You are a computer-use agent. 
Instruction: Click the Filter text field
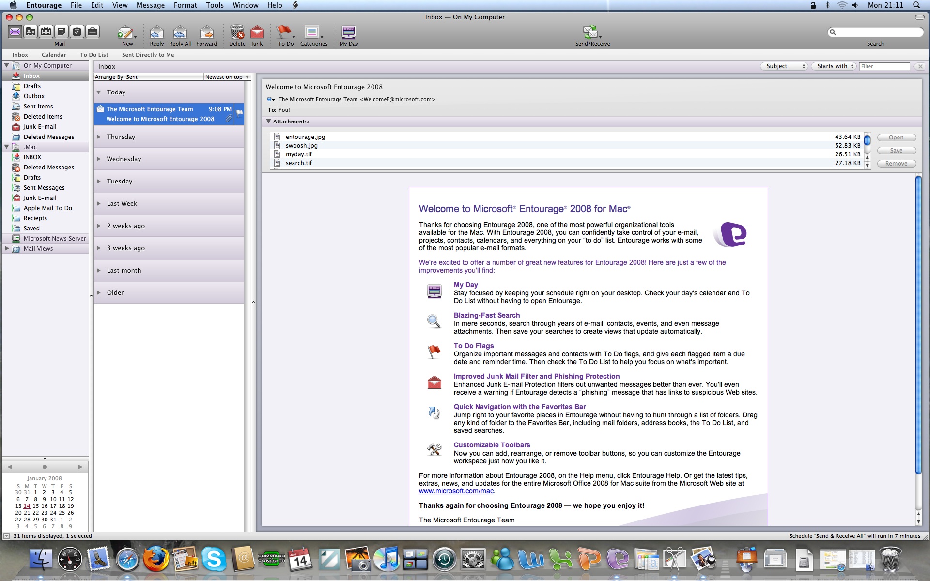[x=884, y=66]
